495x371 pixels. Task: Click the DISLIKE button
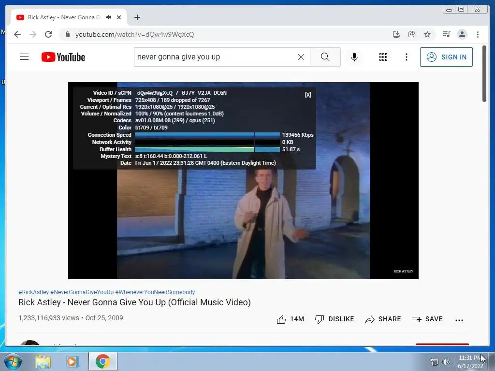coord(335,319)
